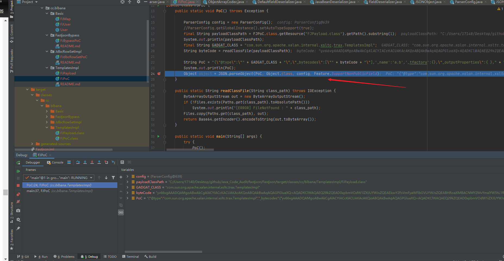The width and height of the screenshot is (504, 261).
Task: Collapse the FastjsonBypass package
Action: pos(47,35)
